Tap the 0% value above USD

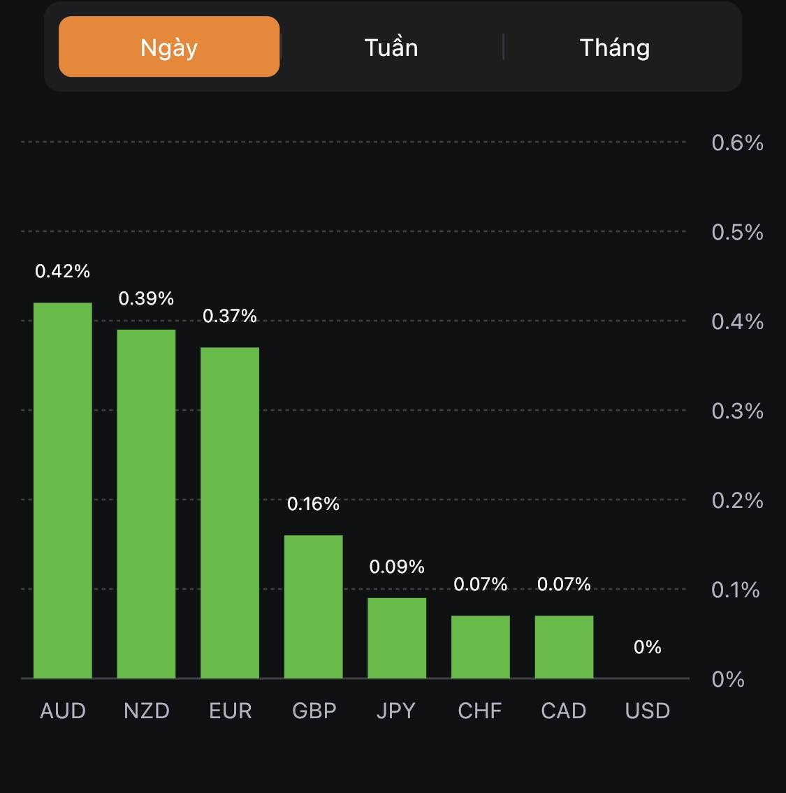(648, 647)
